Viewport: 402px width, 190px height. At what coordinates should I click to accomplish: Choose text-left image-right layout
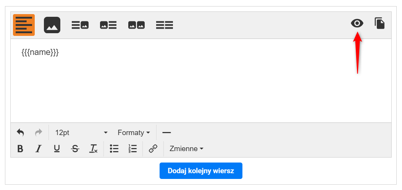[80, 25]
